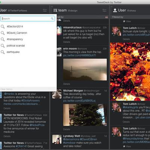
Task: Select political scandal from search history
Action: click(x=16, y=46)
